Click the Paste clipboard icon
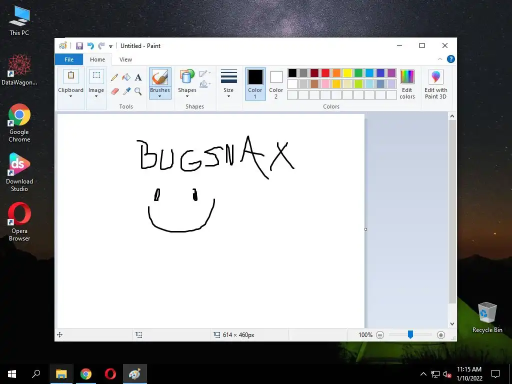 coord(71,76)
